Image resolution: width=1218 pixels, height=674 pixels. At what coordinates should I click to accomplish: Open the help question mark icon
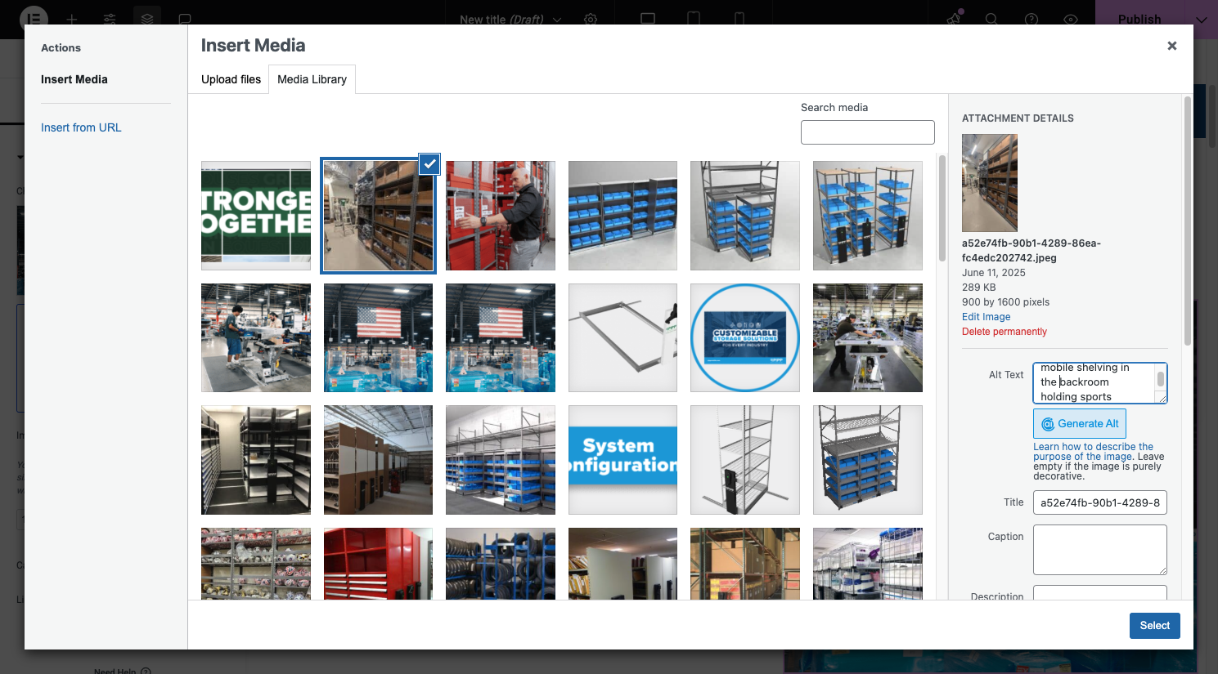point(1031,19)
